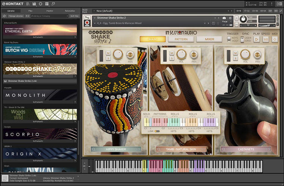Image resolution: width=284 pixels, height=186 pixels.
Task: Click the Hippy Shaker arrows icon
Action: [138, 150]
